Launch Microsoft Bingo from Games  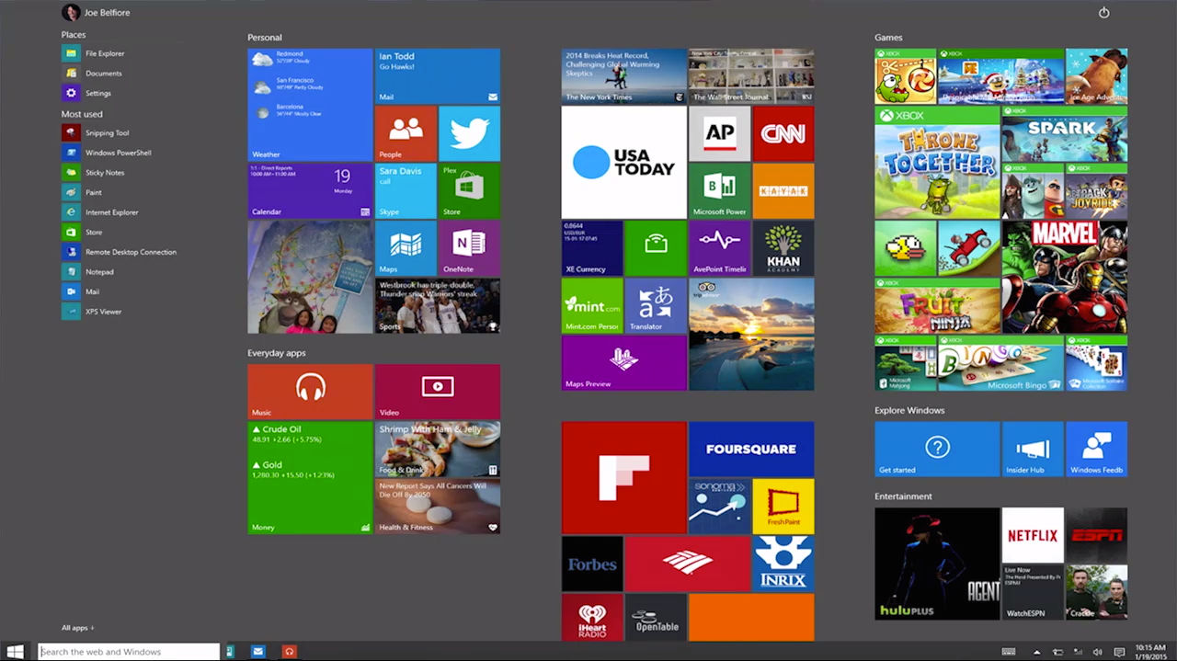[1000, 363]
